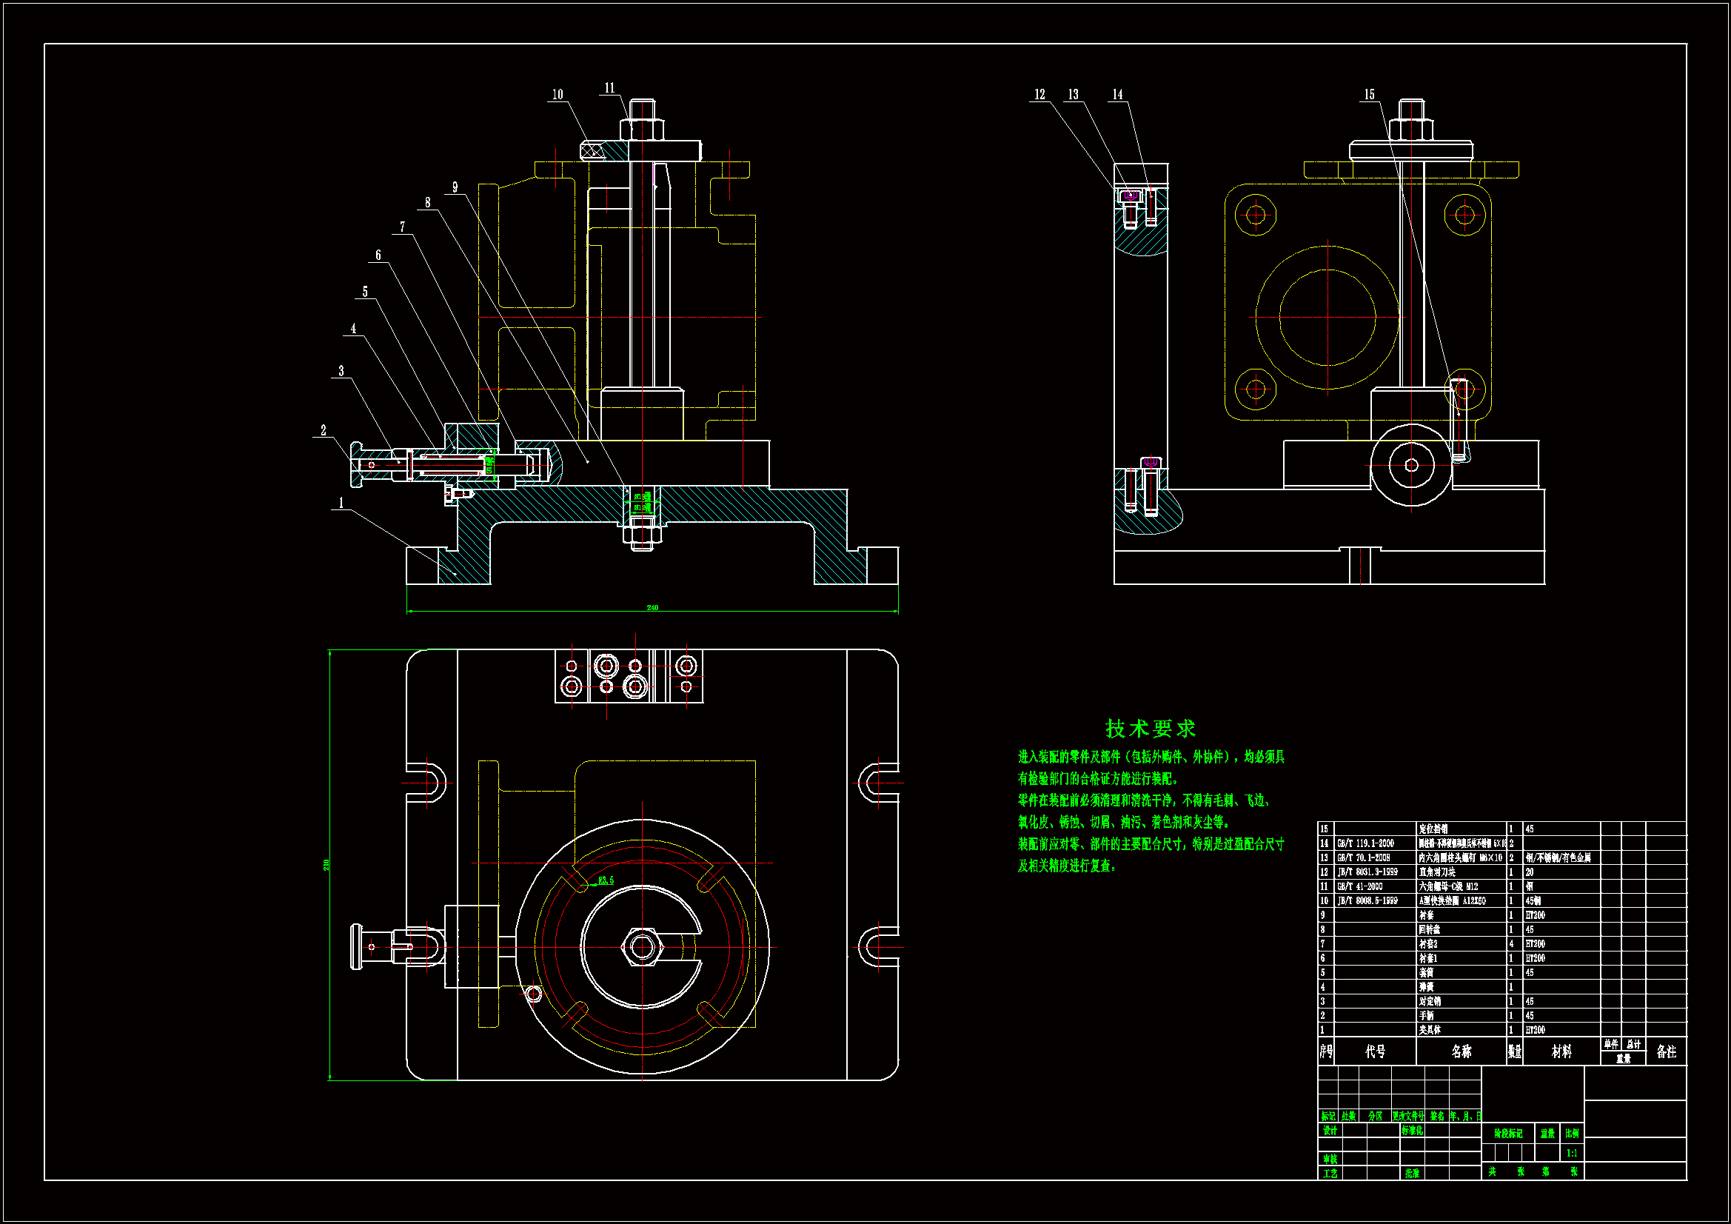Select the 阶段标记 label cell
1731x1224 pixels.
click(1508, 1134)
